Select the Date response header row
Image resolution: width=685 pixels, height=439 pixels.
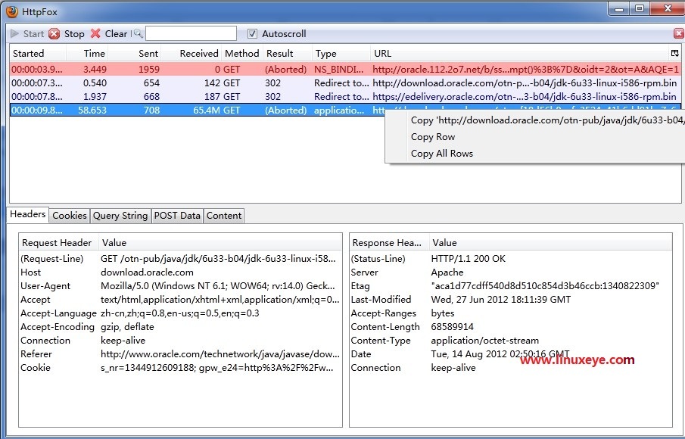510,353
